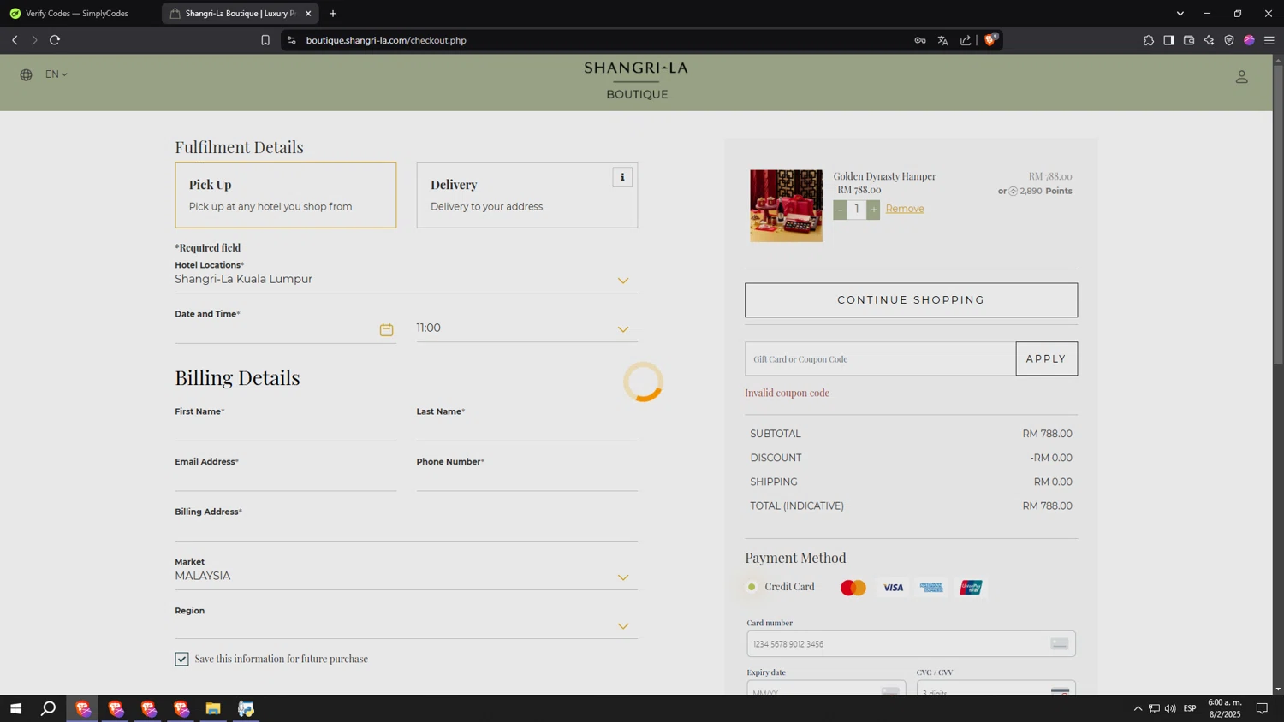Open the date picker calendar icon

386,329
